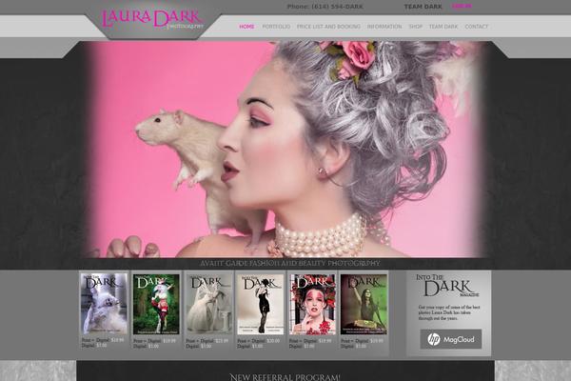This screenshot has height=381, width=571.
Task: Open the Portfolio menu item
Action: [x=276, y=27]
